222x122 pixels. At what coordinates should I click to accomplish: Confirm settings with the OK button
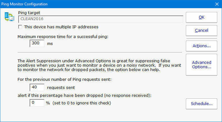[x=202, y=17]
